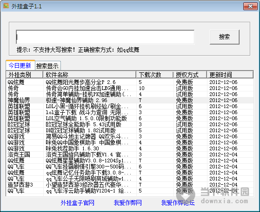This screenshot has width=260, height=212.
Task: Select row LOL小黑-循环挂机刷经验
Action: click(x=130, y=106)
